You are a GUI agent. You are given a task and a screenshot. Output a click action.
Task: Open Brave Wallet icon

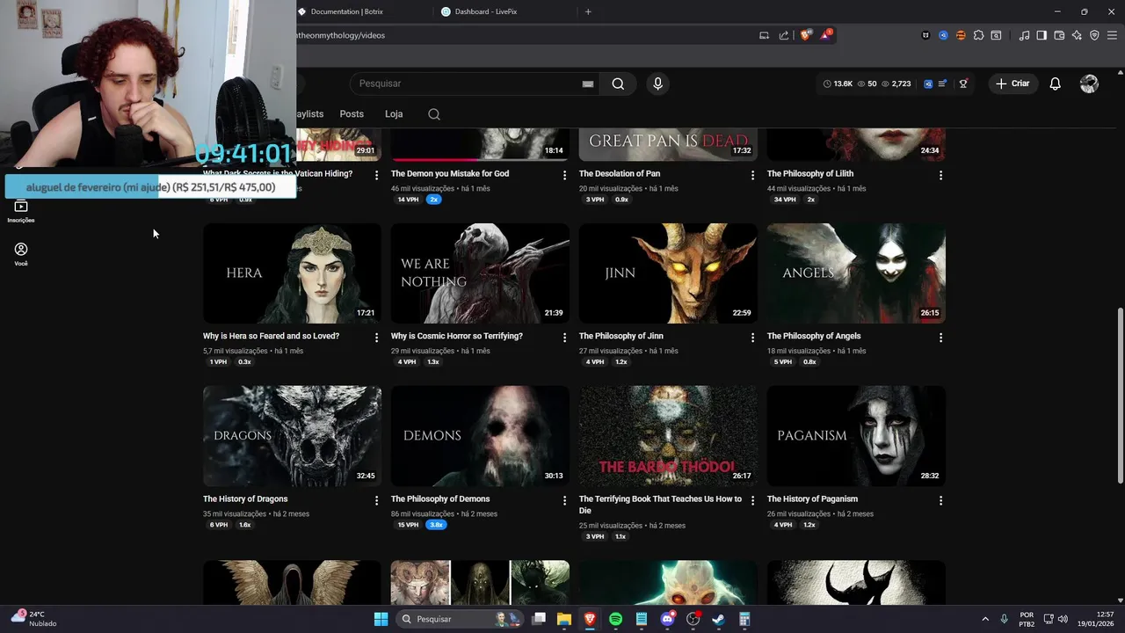pos(1059,35)
